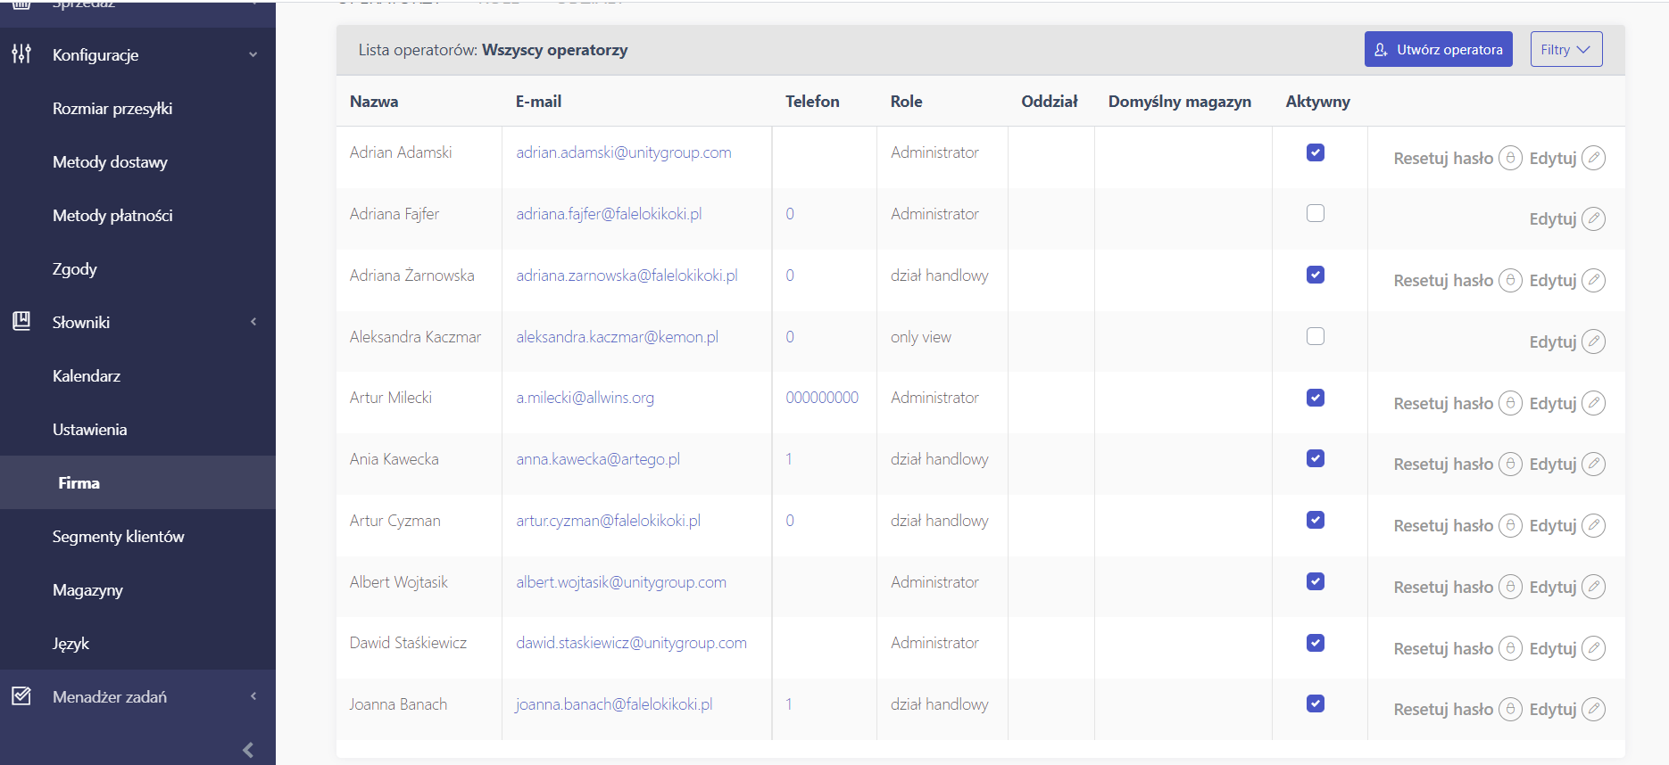Image resolution: width=1669 pixels, height=765 pixels.
Task: Uncheck Aktywny for Dawid Staśkiewicz
Action: [x=1316, y=643]
